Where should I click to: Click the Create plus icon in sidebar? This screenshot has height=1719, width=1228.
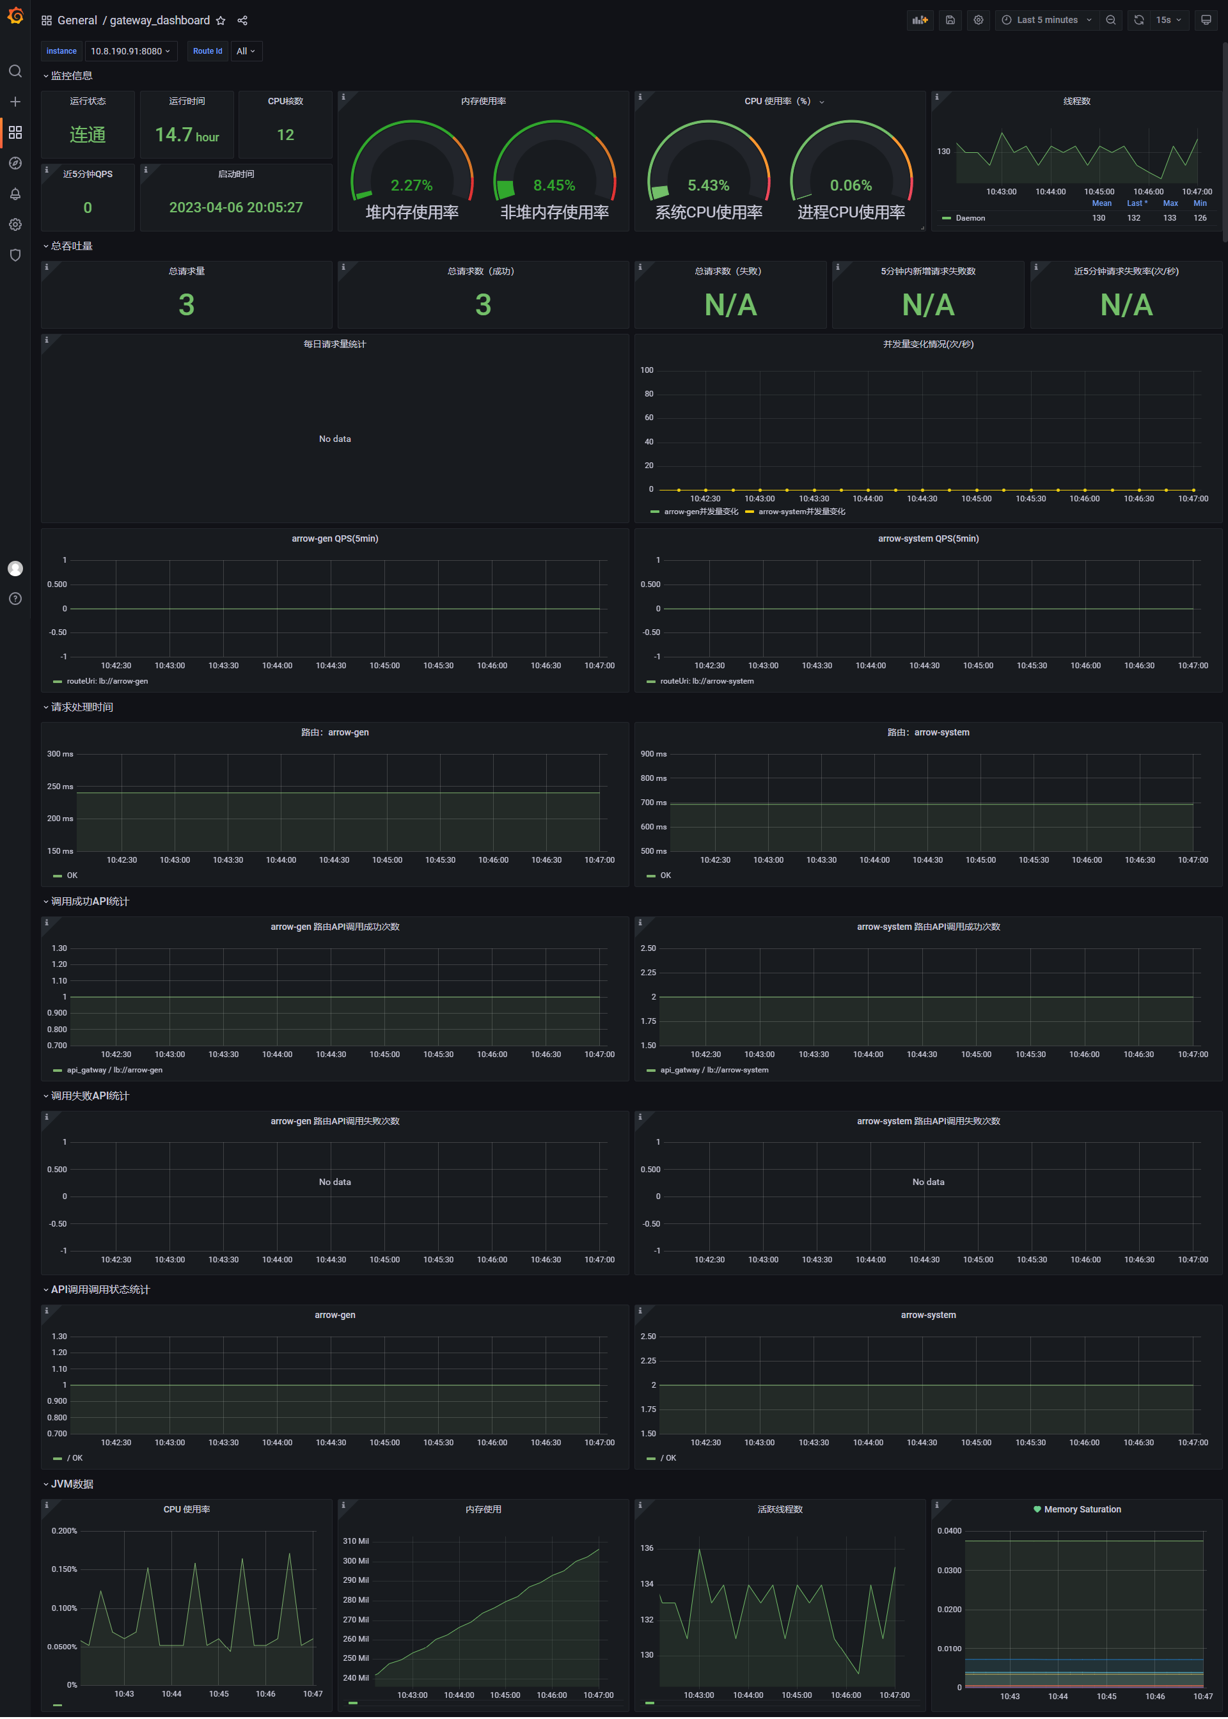click(15, 101)
